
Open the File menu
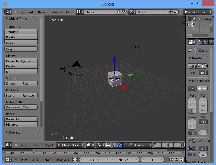coord(23,12)
